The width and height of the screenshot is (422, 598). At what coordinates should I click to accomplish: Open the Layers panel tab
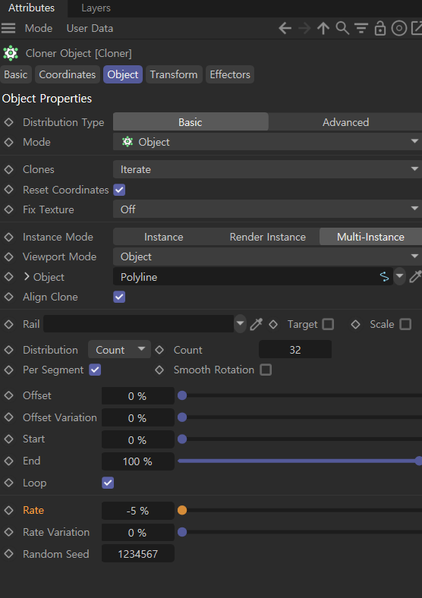point(96,8)
